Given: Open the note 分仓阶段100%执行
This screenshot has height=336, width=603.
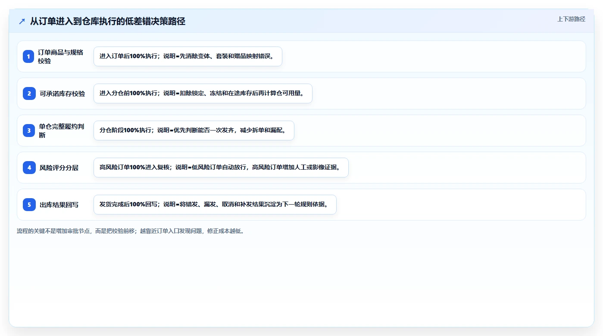Looking at the screenshot, I should pos(194,131).
